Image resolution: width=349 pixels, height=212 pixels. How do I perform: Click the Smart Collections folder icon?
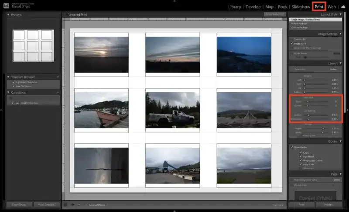click(x=18, y=103)
